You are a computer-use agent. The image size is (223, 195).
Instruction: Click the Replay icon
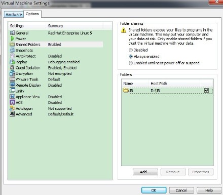pos(12,62)
